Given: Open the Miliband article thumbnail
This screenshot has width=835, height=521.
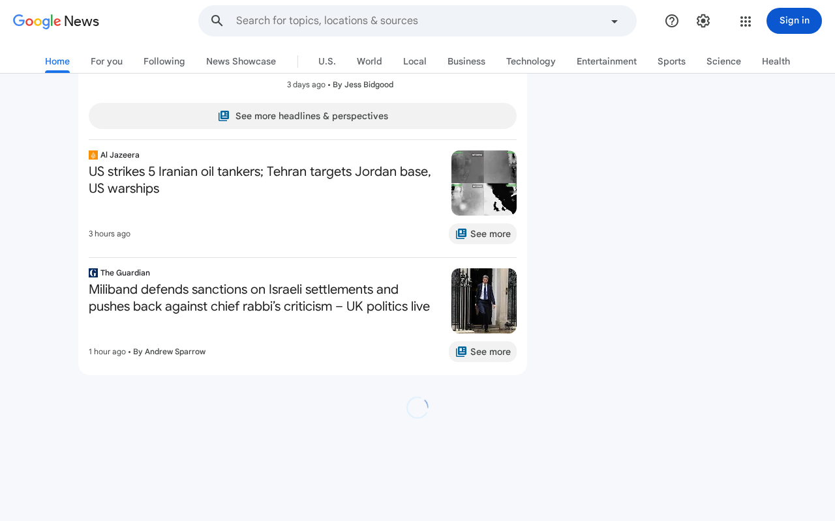Looking at the screenshot, I should coord(484,301).
